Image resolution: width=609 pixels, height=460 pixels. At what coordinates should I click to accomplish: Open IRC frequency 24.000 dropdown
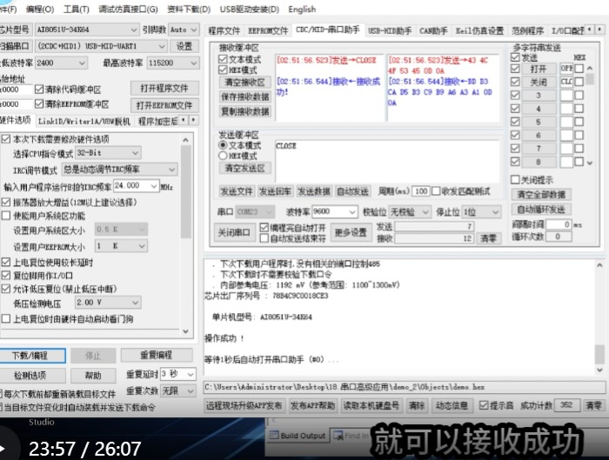(x=136, y=186)
